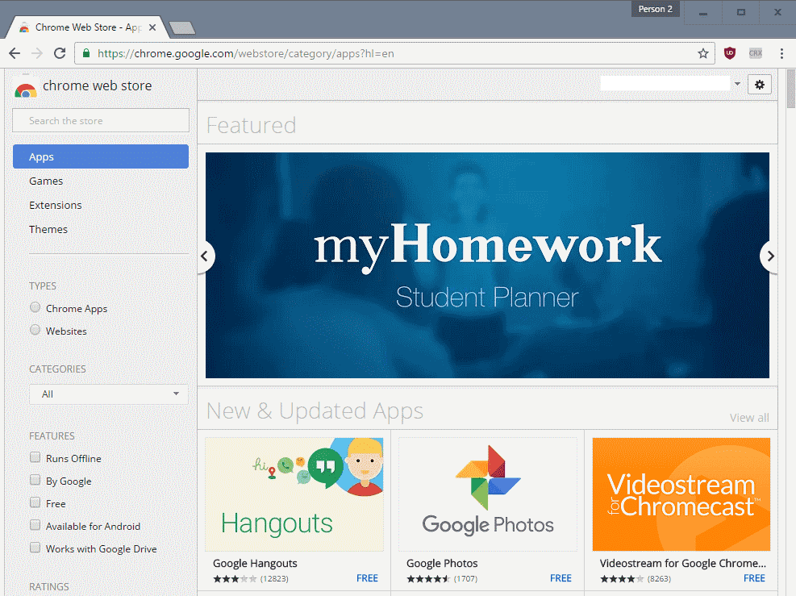The height and width of the screenshot is (596, 796).
Task: Click the Google Photos pinwheel thumbnail
Action: (x=488, y=494)
